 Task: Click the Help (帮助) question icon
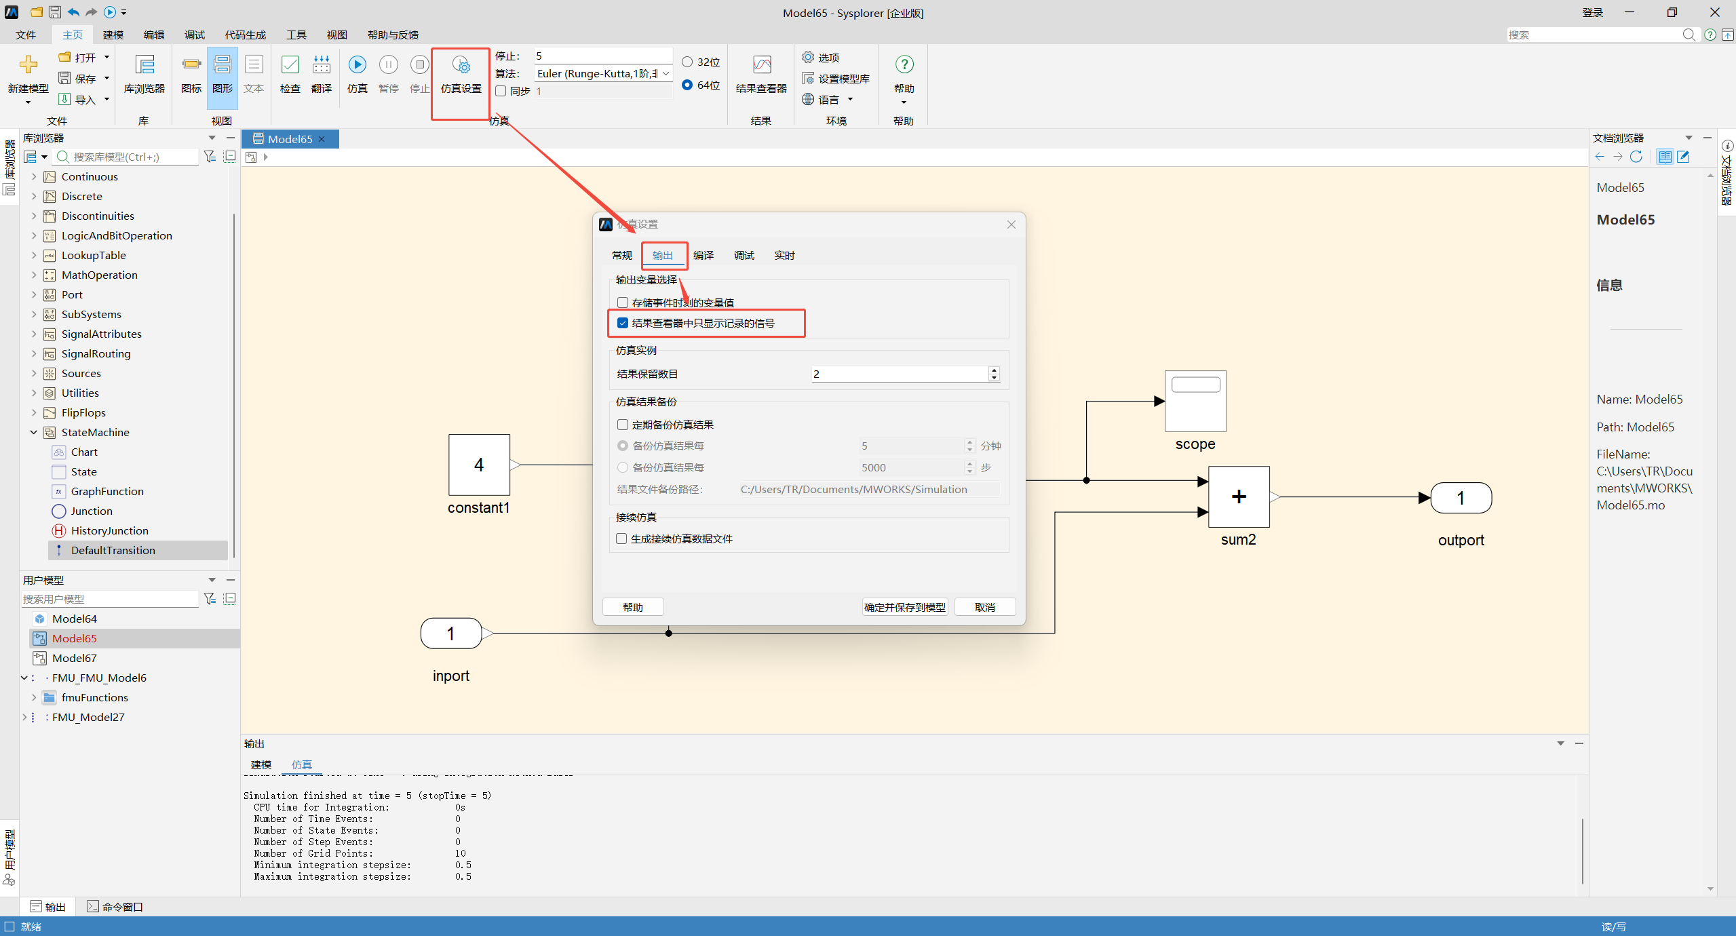[x=904, y=64]
